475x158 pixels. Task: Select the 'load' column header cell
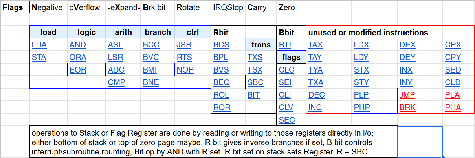point(48,32)
